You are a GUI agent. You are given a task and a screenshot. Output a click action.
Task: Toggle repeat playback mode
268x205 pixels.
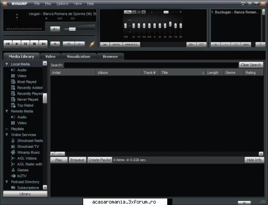pos(79,44)
